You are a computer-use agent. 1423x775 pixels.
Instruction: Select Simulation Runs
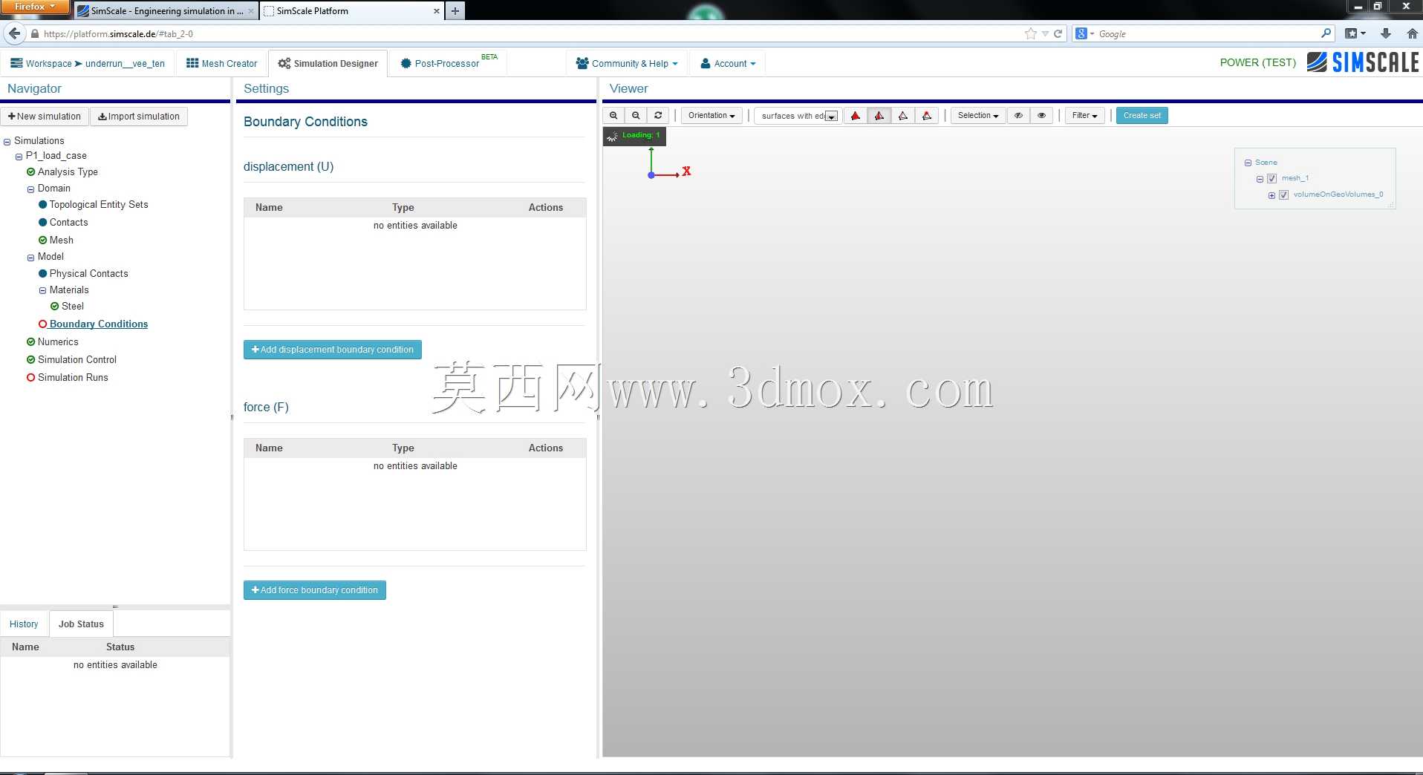click(x=73, y=378)
